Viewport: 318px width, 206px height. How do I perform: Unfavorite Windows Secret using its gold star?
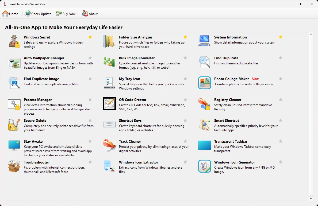[x=90, y=37]
